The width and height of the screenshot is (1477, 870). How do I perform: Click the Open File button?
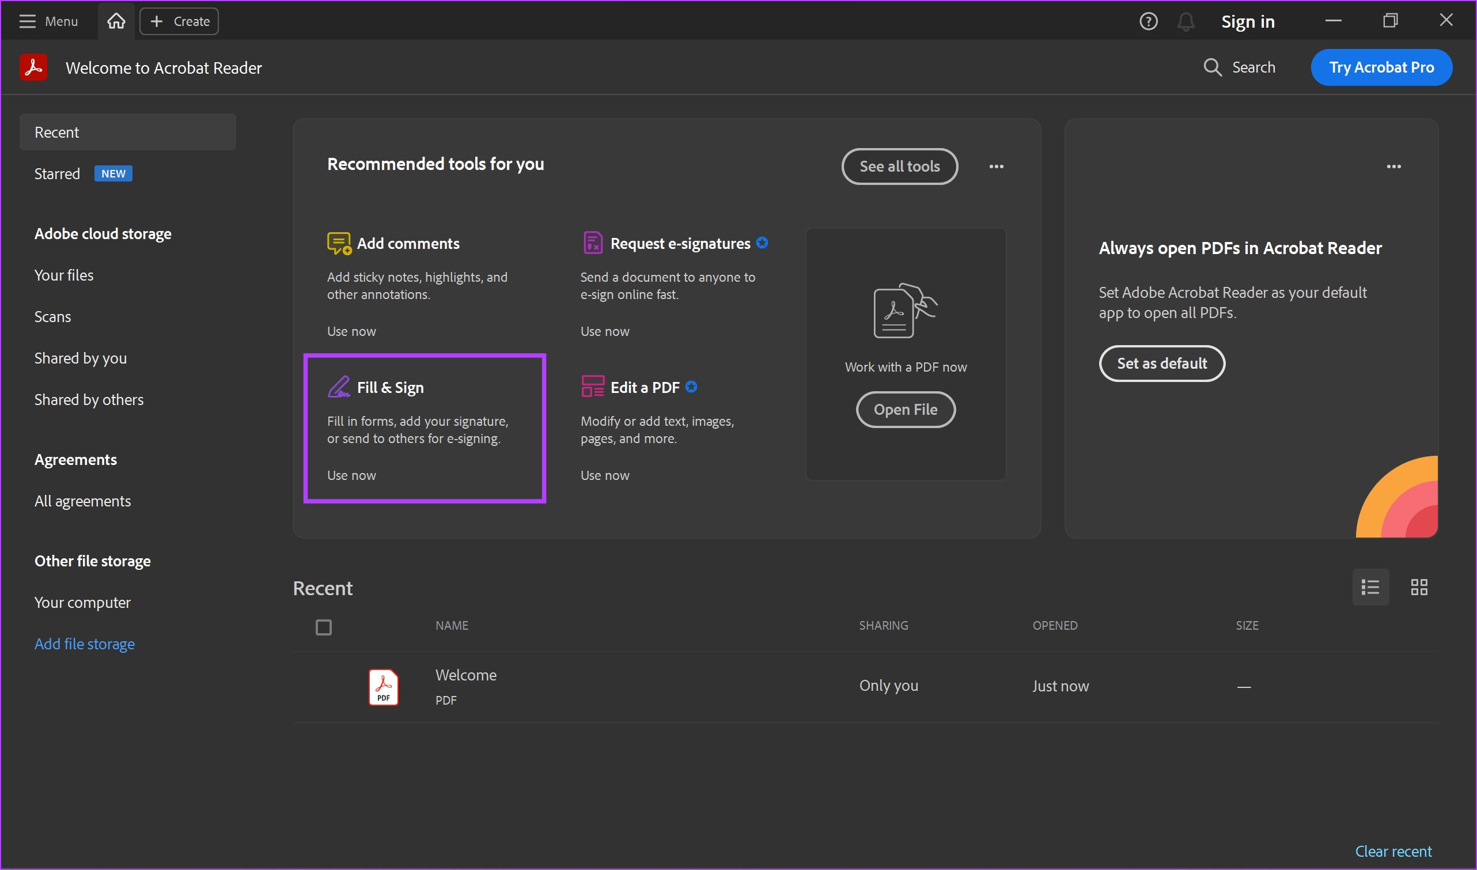(905, 410)
